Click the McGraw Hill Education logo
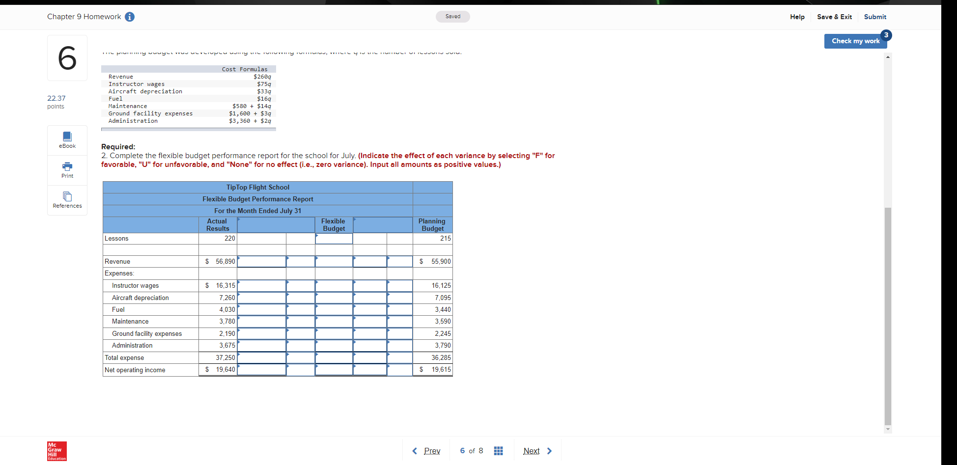This screenshot has width=957, height=465. point(56,451)
